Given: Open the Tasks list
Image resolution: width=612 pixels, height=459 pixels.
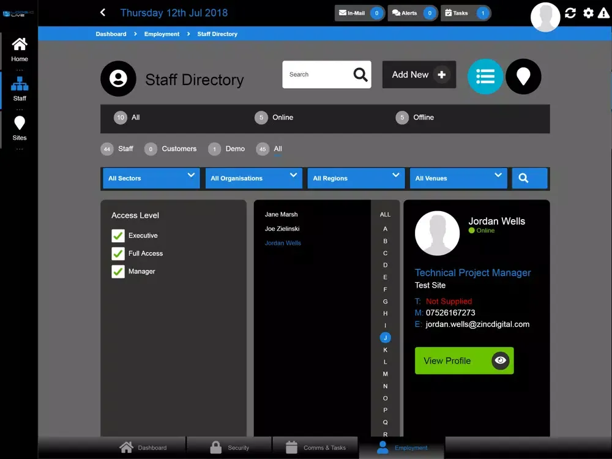Looking at the screenshot, I should click(466, 13).
